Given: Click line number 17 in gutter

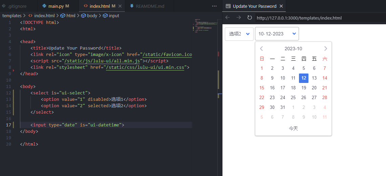Looking at the screenshot, I should (8, 125).
